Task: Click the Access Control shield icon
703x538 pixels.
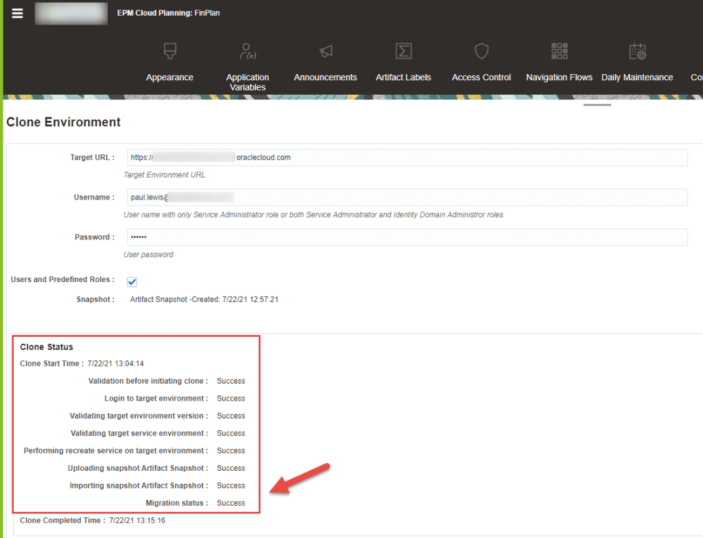Action: (481, 51)
